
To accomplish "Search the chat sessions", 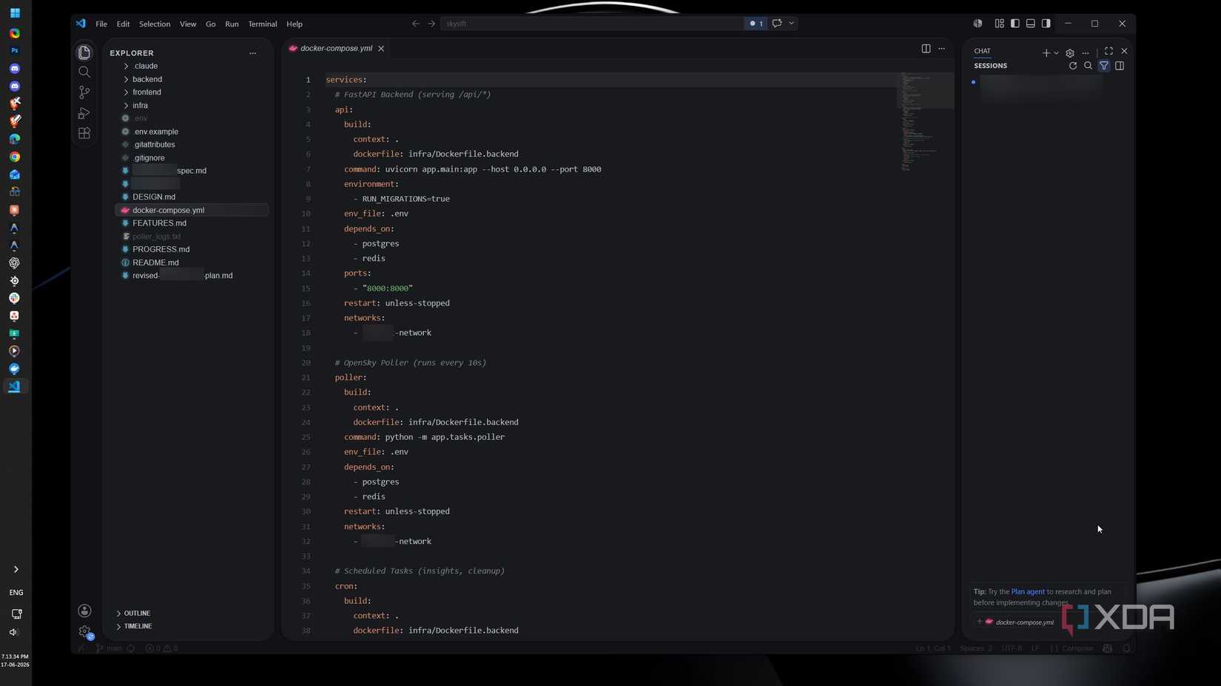I will (x=1089, y=66).
